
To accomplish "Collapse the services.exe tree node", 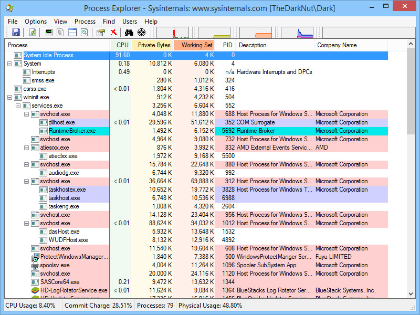I will [x=18, y=106].
